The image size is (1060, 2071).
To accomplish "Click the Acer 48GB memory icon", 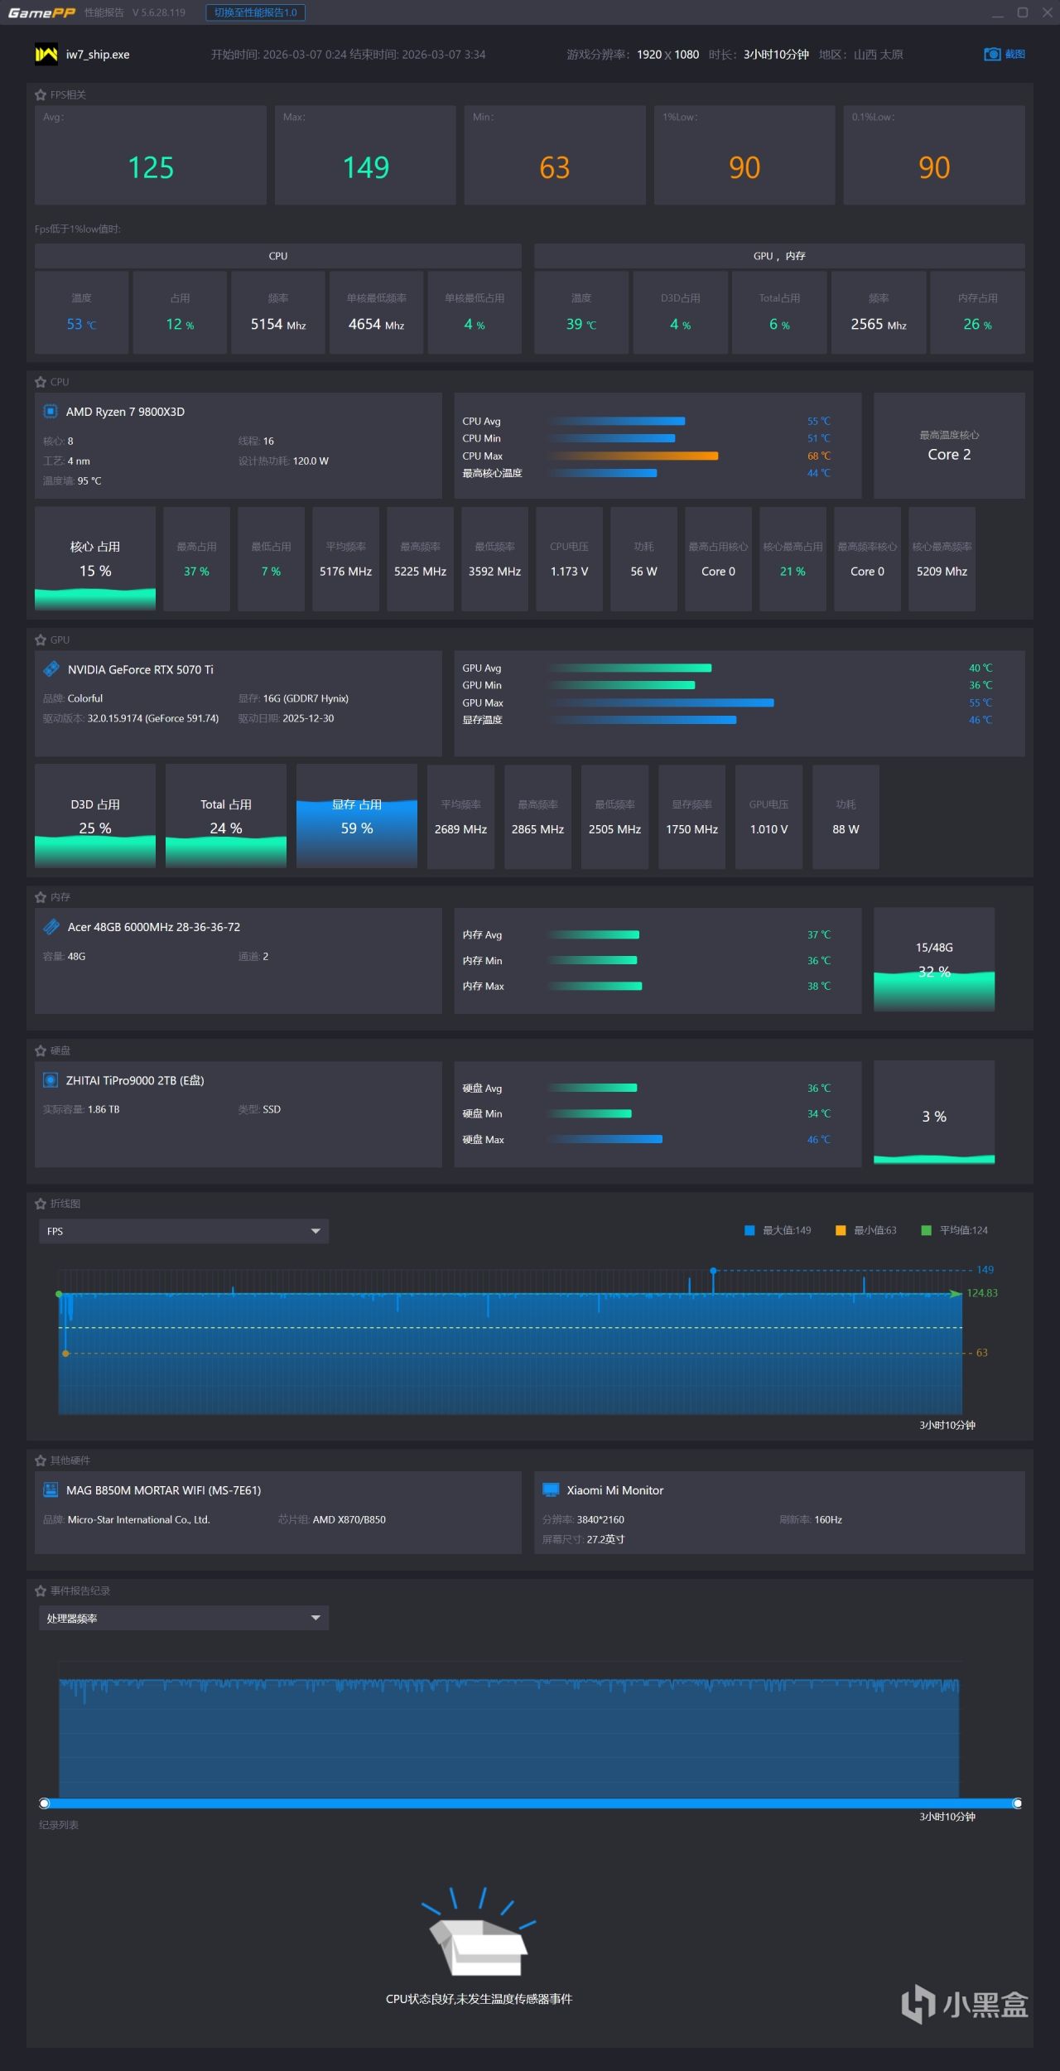I will point(51,926).
